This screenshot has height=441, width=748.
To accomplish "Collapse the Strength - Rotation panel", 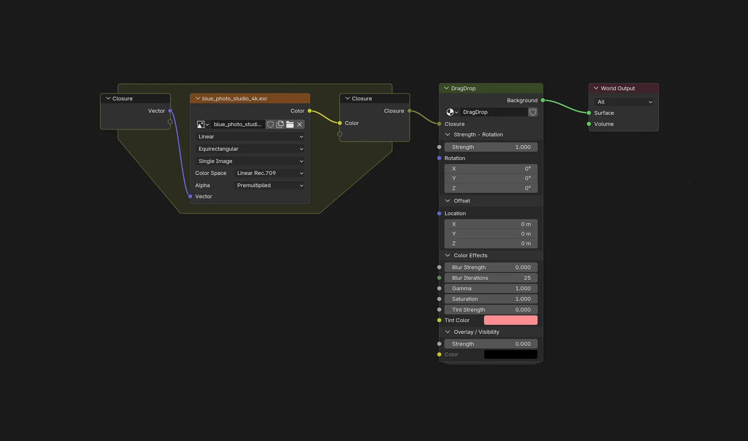I will pyautogui.click(x=447, y=134).
